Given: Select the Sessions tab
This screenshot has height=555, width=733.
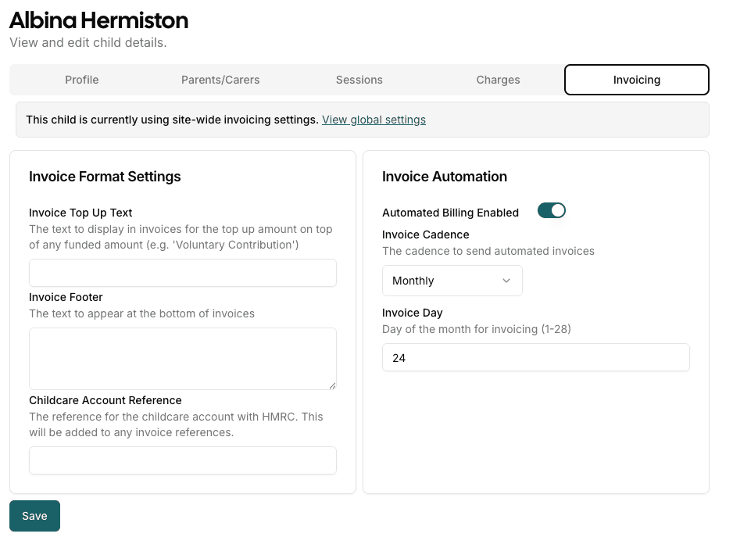Looking at the screenshot, I should [359, 80].
